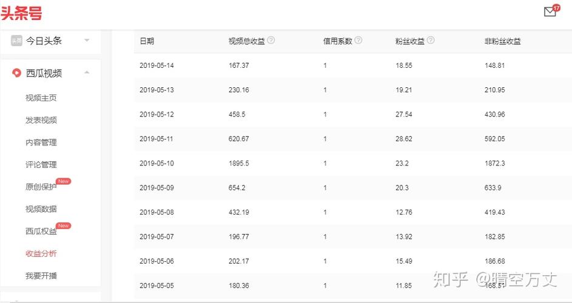
Task: Click fan revenue value 27.54
Action: click(x=404, y=115)
